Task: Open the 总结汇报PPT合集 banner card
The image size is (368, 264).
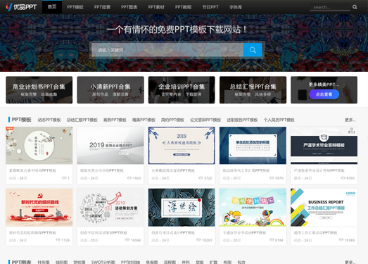Action: point(253,89)
